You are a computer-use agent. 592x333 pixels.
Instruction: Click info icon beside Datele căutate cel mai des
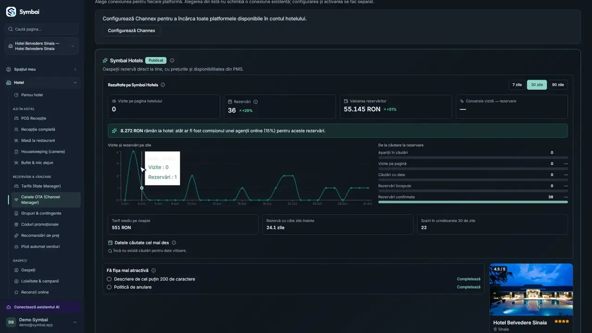[x=174, y=243]
